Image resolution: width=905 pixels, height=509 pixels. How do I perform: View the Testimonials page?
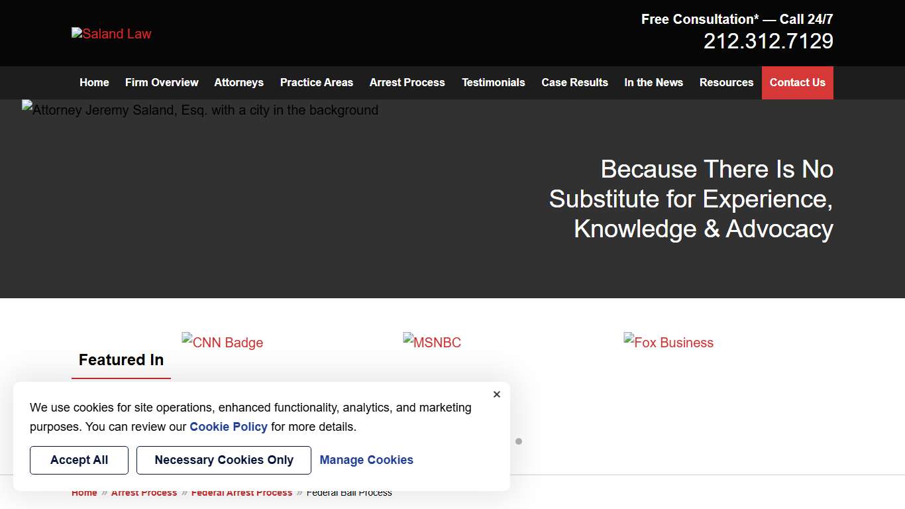pos(493,83)
